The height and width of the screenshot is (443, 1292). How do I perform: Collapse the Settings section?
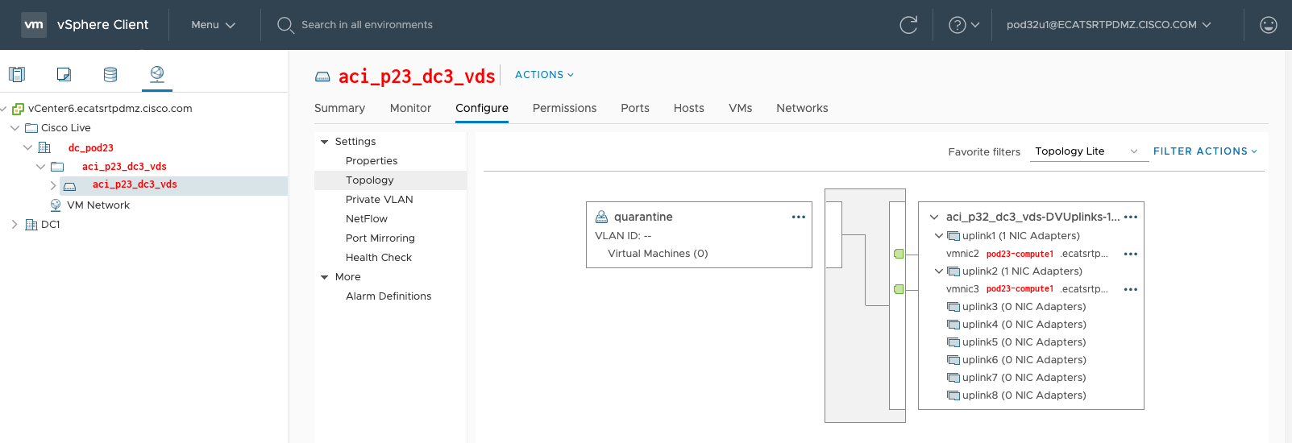(x=325, y=142)
